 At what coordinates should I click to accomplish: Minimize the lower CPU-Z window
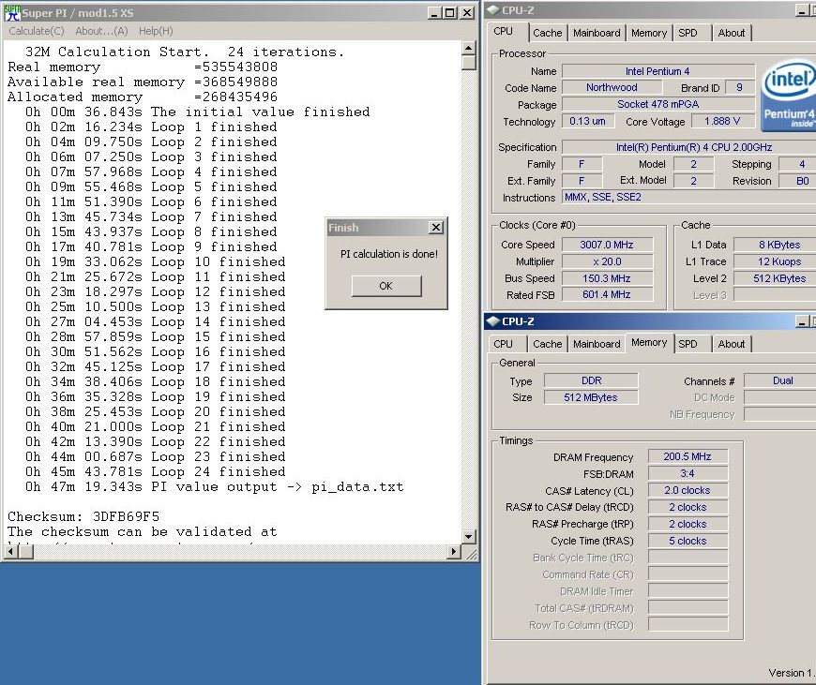(803, 322)
